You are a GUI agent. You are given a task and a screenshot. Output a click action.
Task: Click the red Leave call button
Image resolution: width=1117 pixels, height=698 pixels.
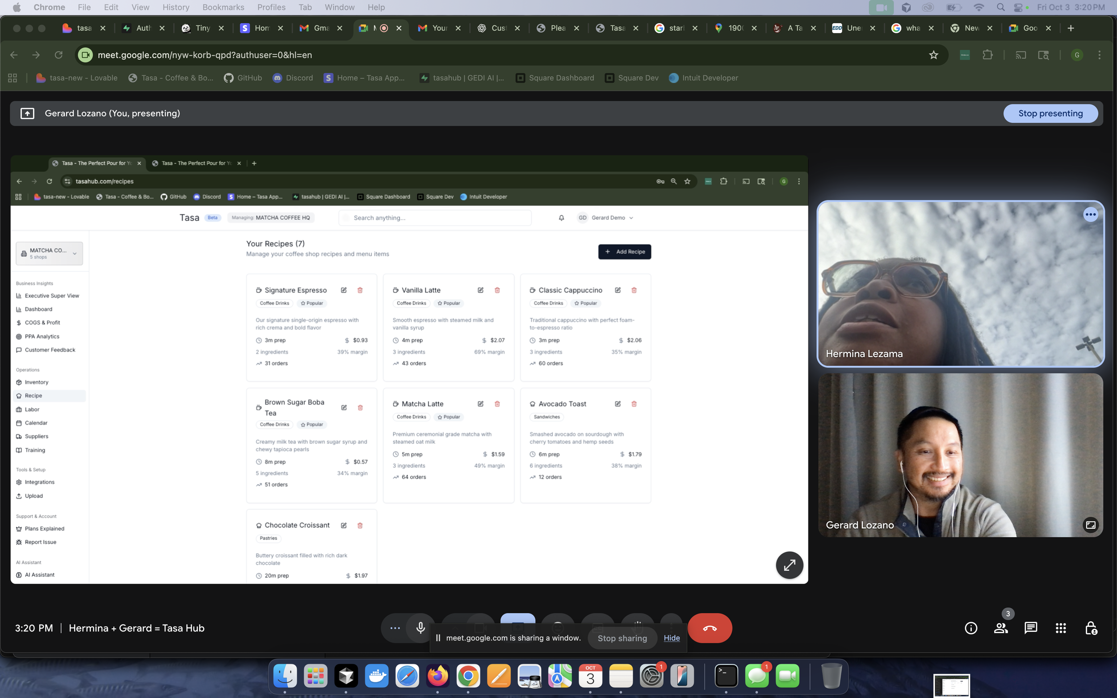point(709,628)
